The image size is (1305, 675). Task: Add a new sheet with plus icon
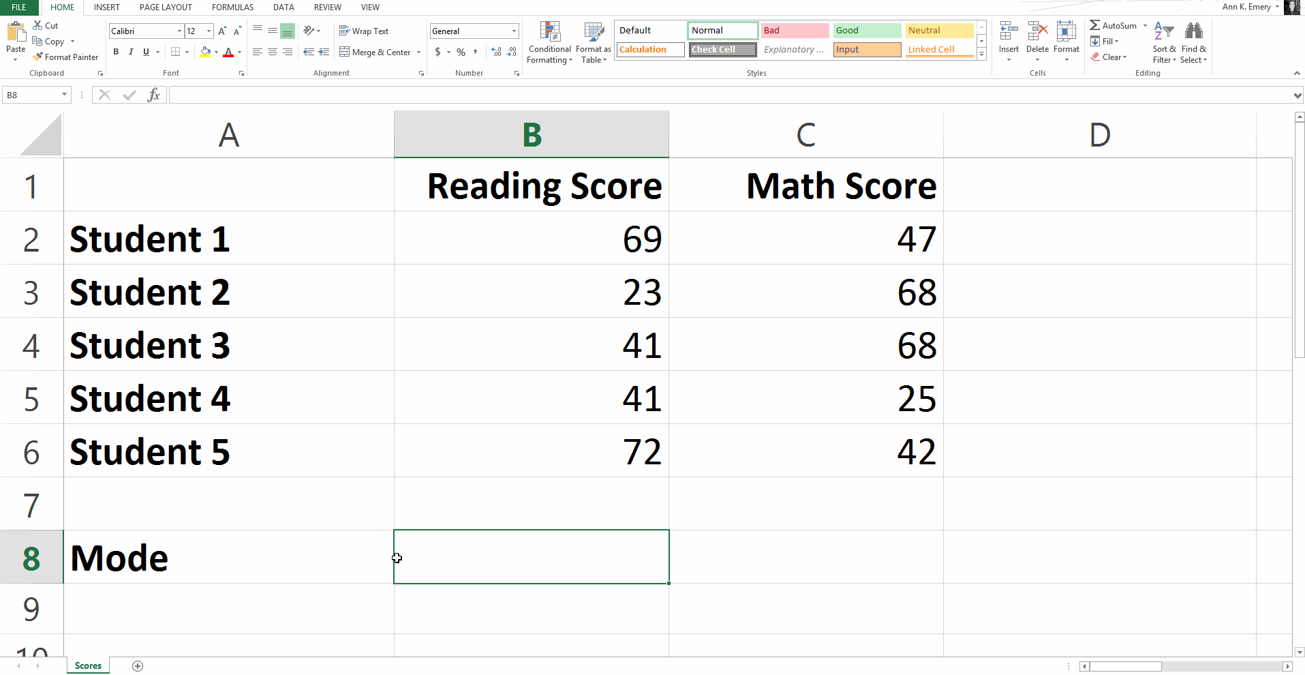138,666
